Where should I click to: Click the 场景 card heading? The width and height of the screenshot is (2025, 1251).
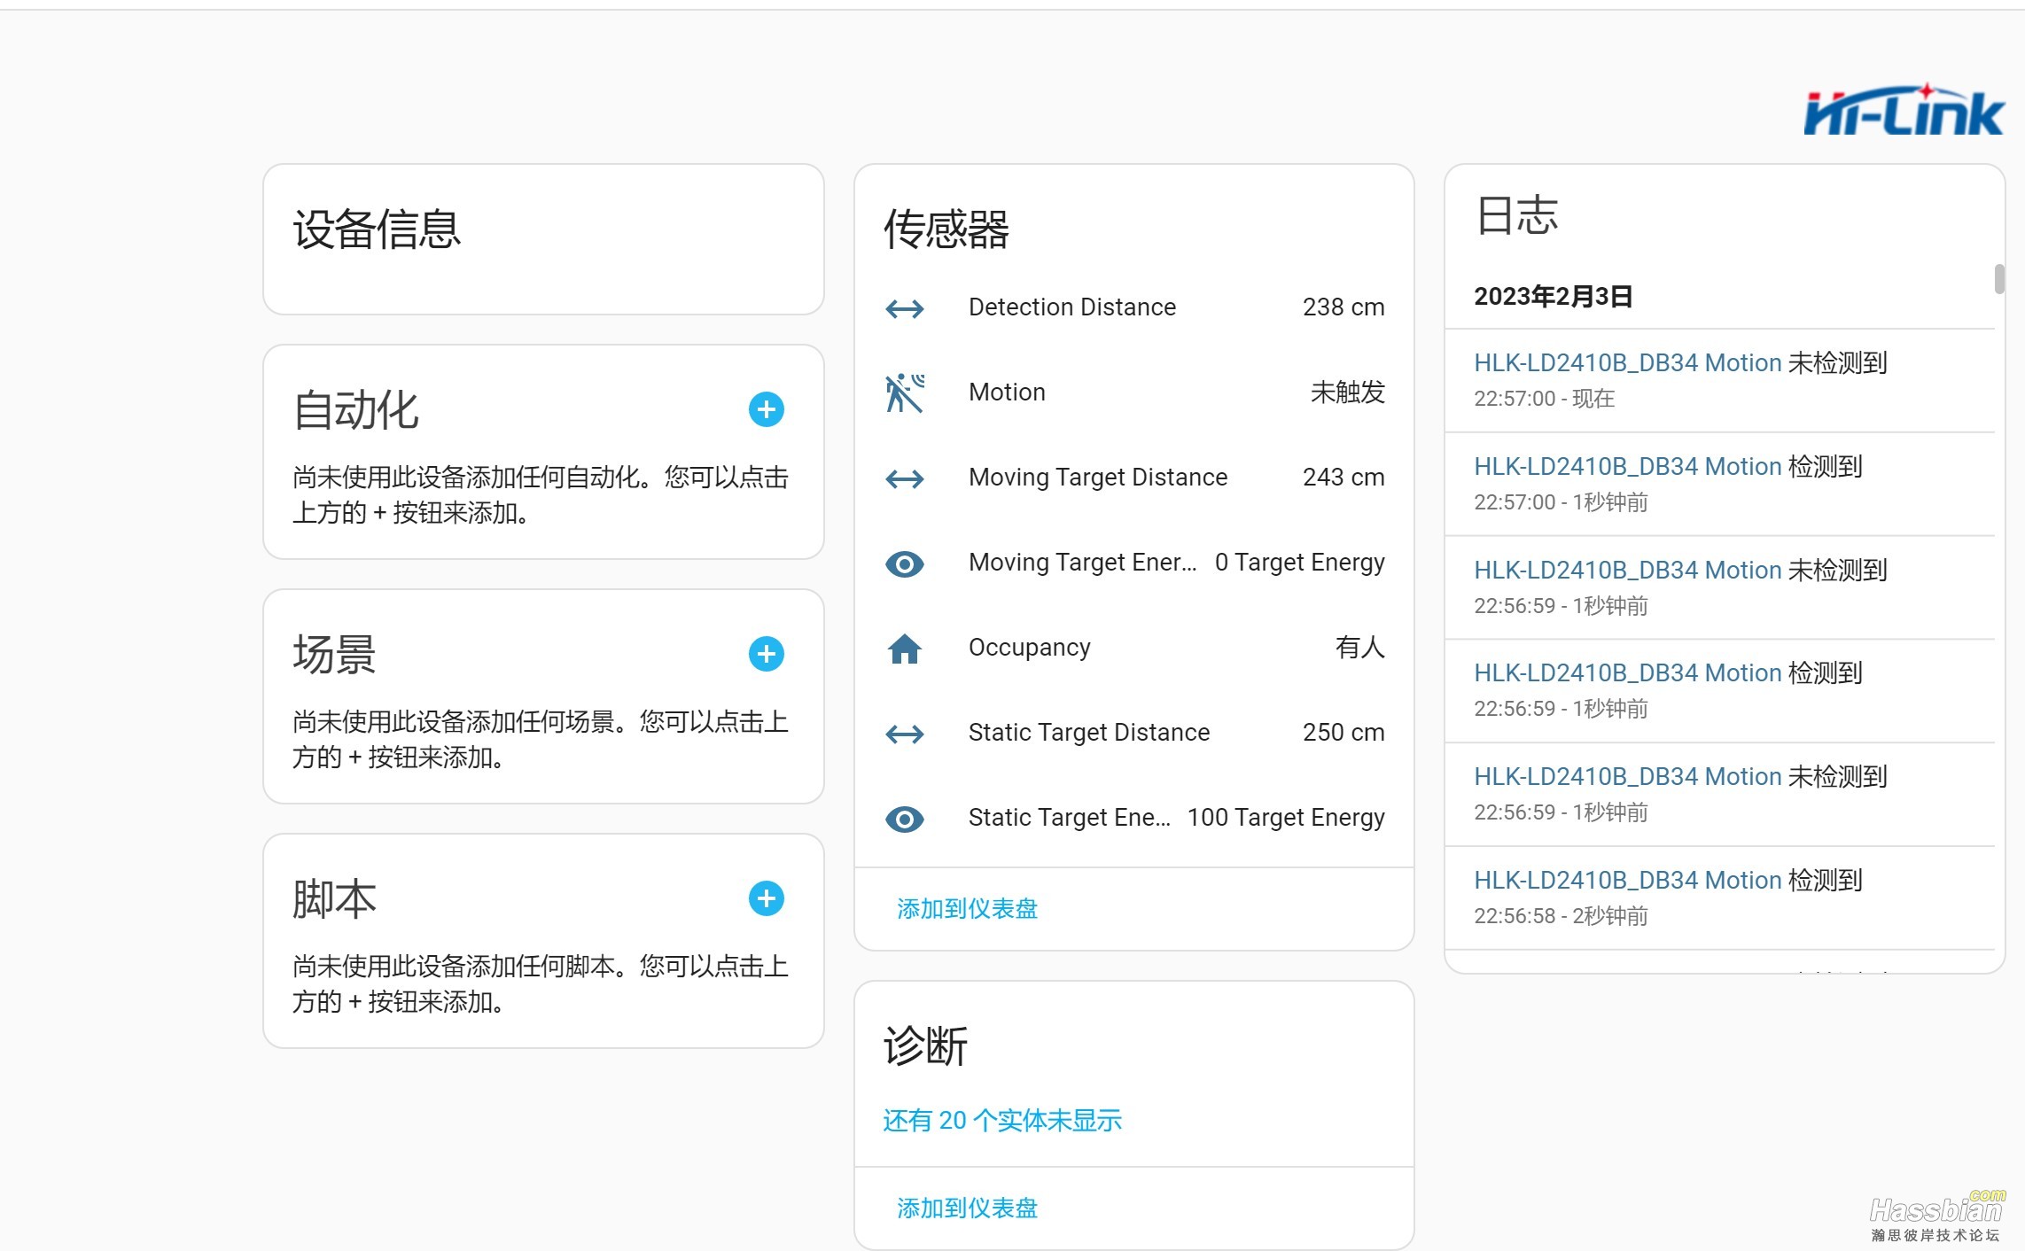[334, 655]
